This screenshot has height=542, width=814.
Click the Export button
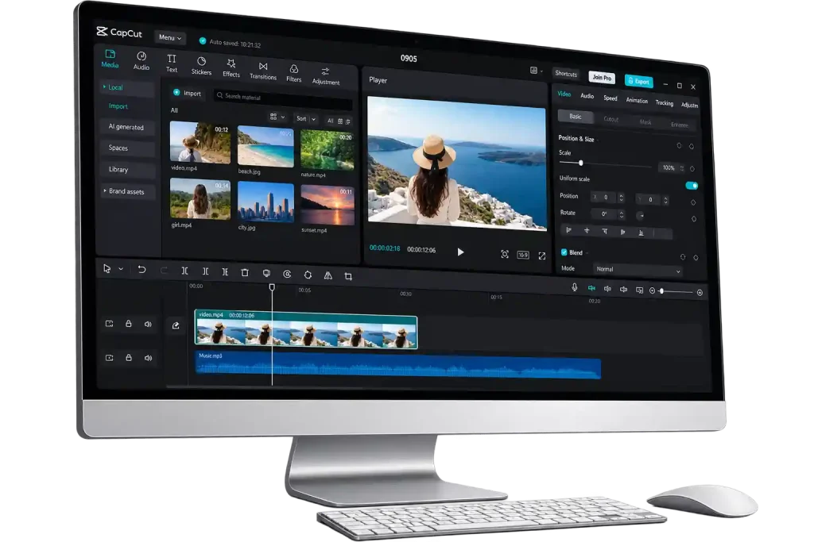[x=638, y=81]
